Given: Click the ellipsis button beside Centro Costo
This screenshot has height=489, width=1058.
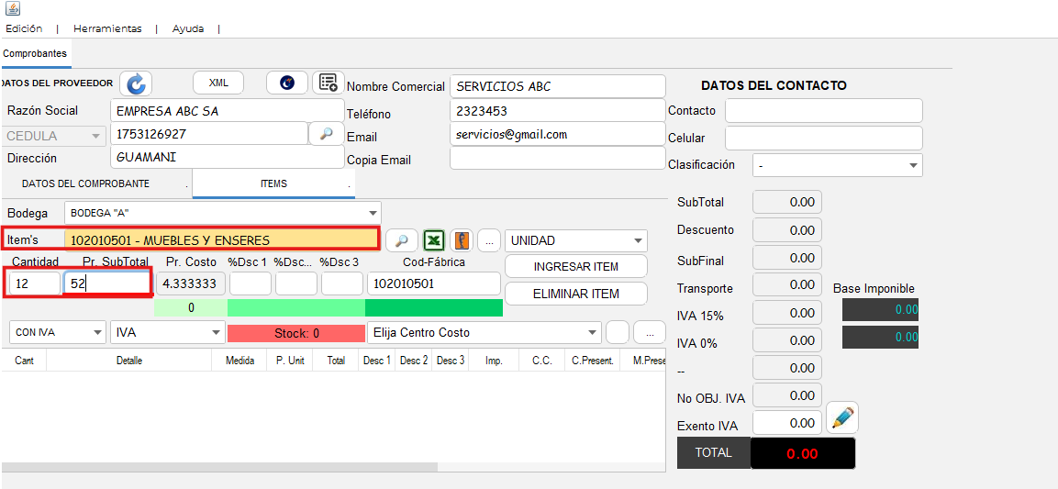Looking at the screenshot, I should (x=650, y=332).
